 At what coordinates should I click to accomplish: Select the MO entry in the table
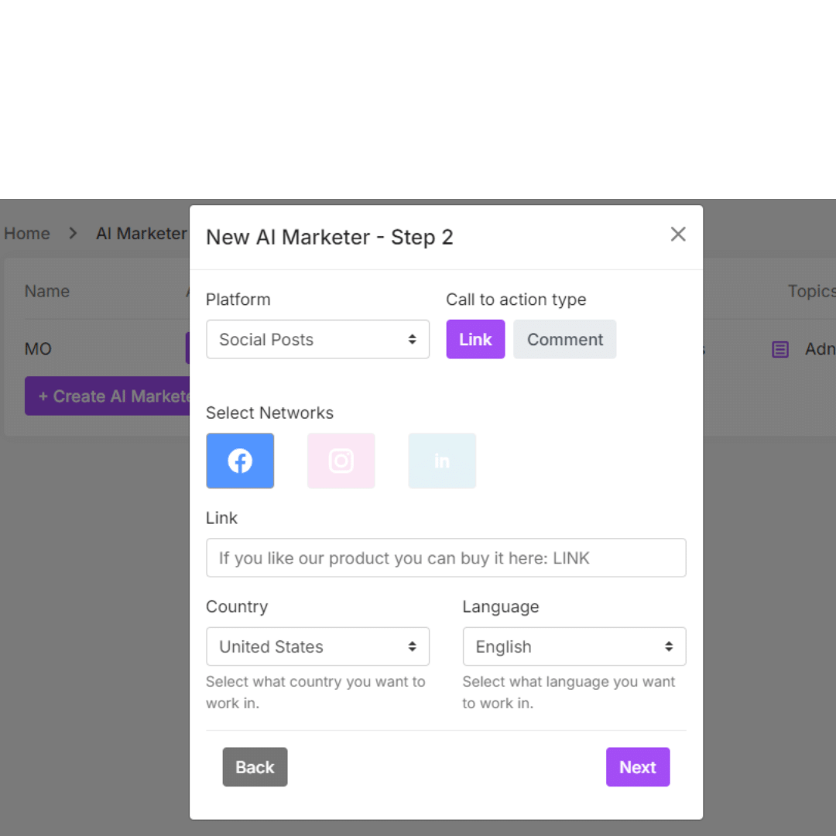point(38,349)
